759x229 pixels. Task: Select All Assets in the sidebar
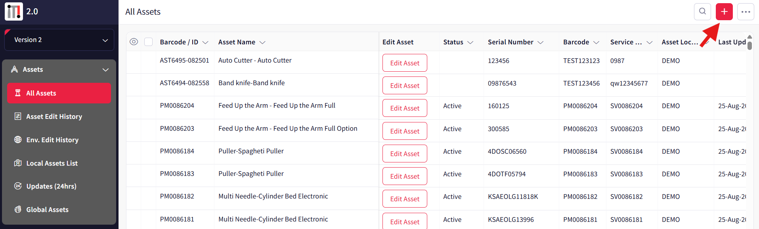coord(59,93)
